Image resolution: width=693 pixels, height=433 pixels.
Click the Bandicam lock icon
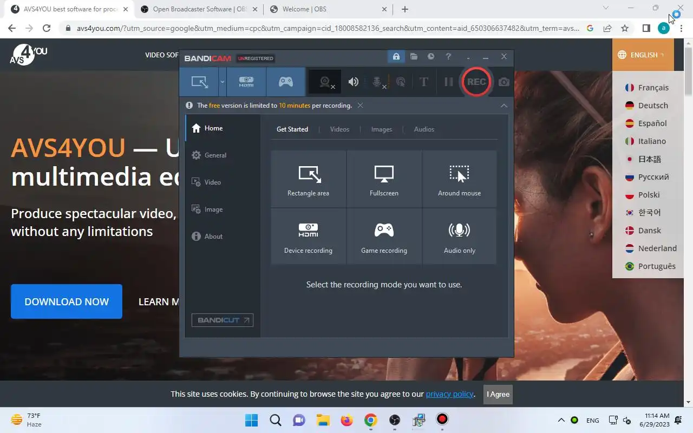tap(396, 56)
